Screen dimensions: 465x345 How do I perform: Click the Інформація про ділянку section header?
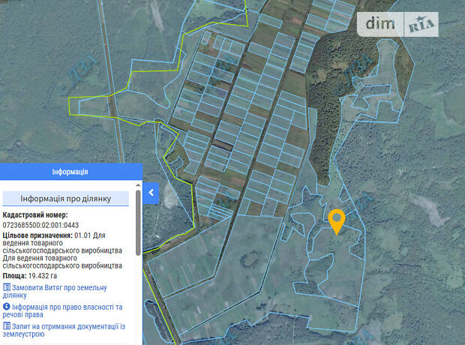click(x=66, y=199)
